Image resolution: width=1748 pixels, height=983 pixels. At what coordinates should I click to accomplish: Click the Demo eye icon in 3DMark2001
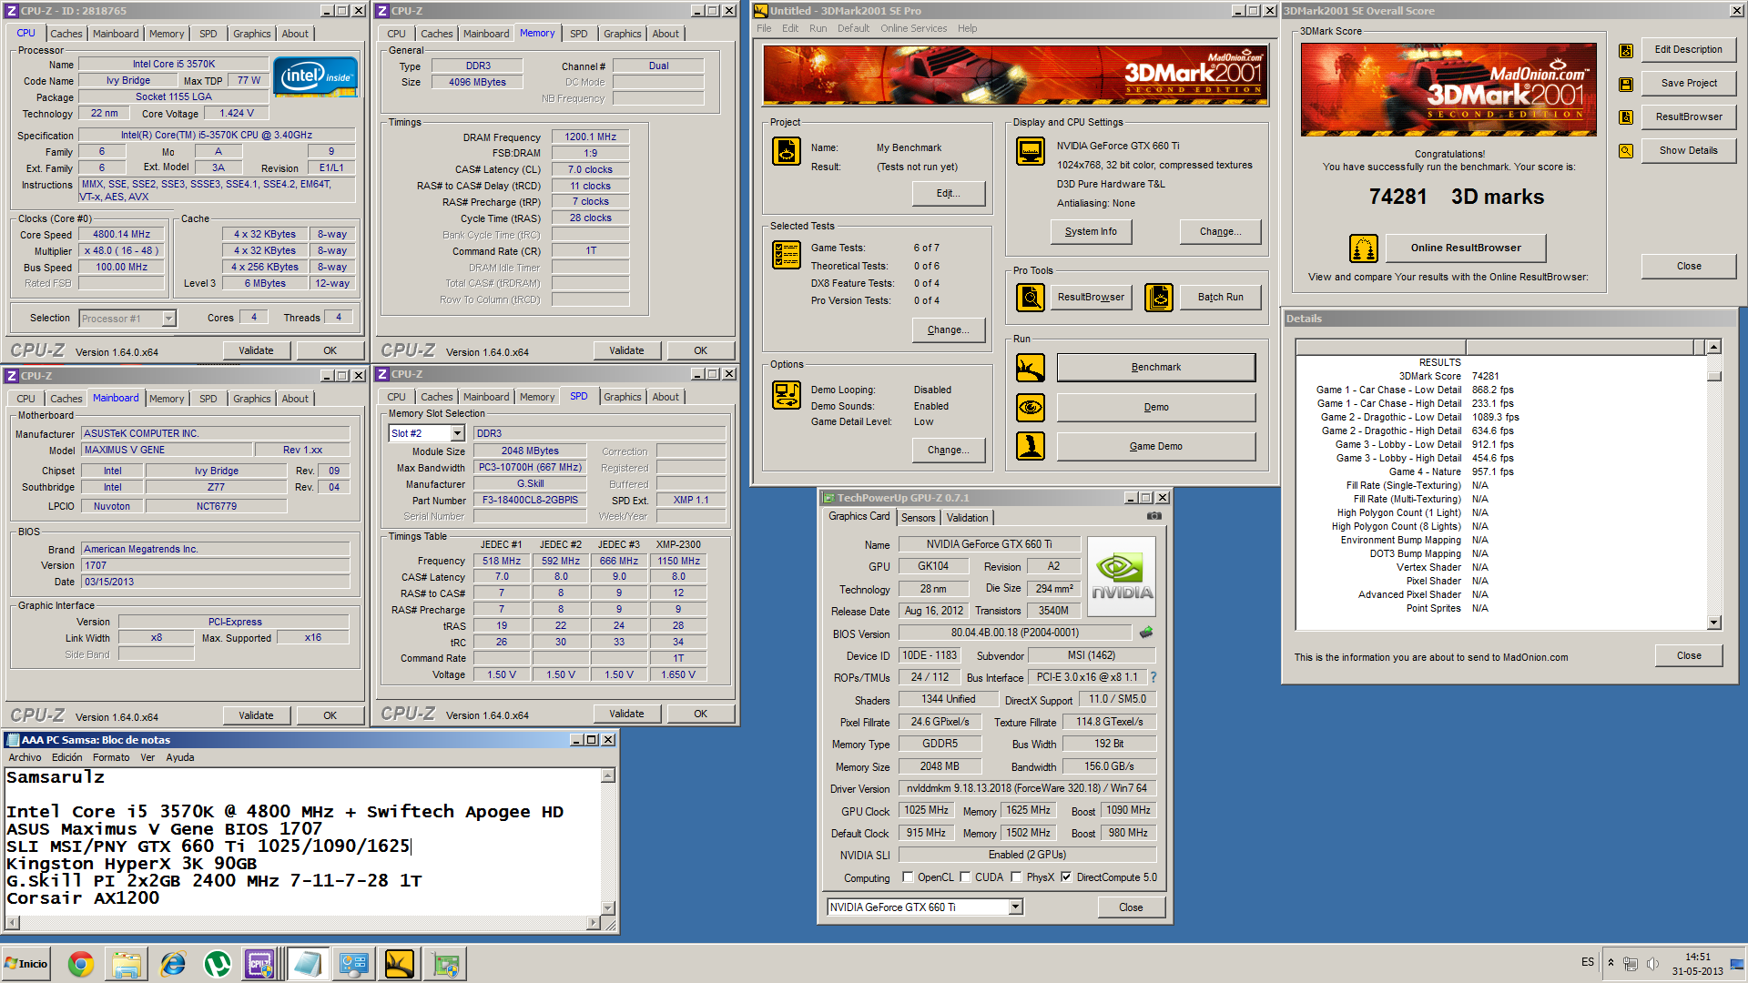1031,407
